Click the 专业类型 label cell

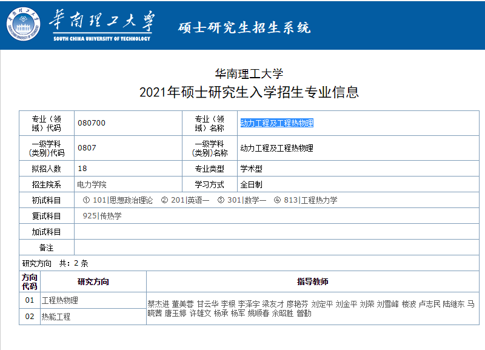209,169
